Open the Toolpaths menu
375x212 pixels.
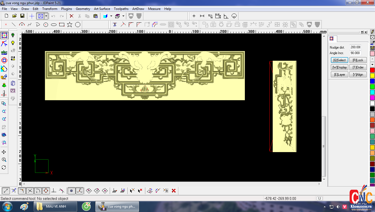coord(121,9)
